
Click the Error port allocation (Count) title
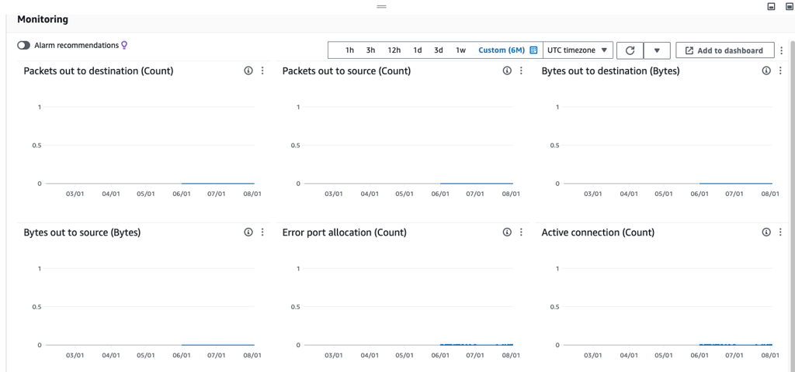point(344,232)
